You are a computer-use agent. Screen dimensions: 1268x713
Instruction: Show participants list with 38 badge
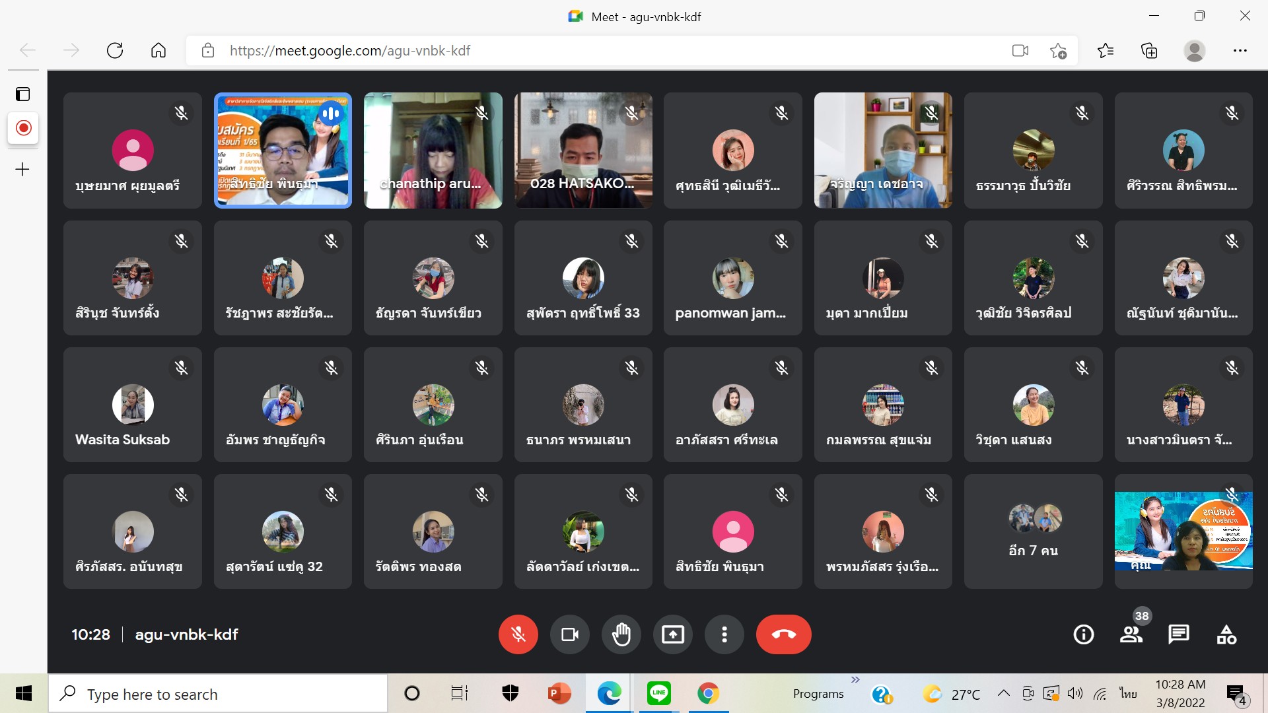point(1131,634)
